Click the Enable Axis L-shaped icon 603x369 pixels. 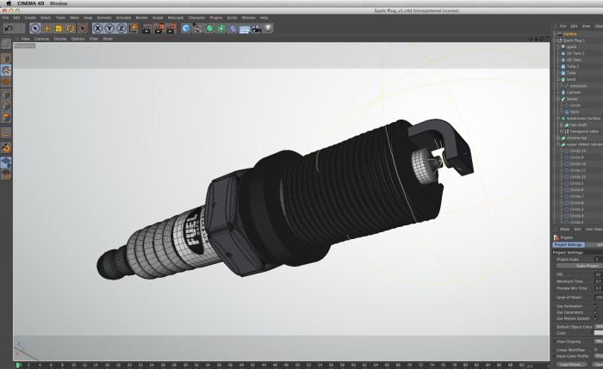click(6, 132)
